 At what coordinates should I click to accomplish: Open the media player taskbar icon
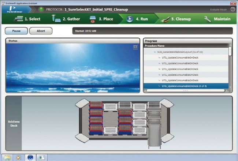pyautogui.click(x=18, y=157)
